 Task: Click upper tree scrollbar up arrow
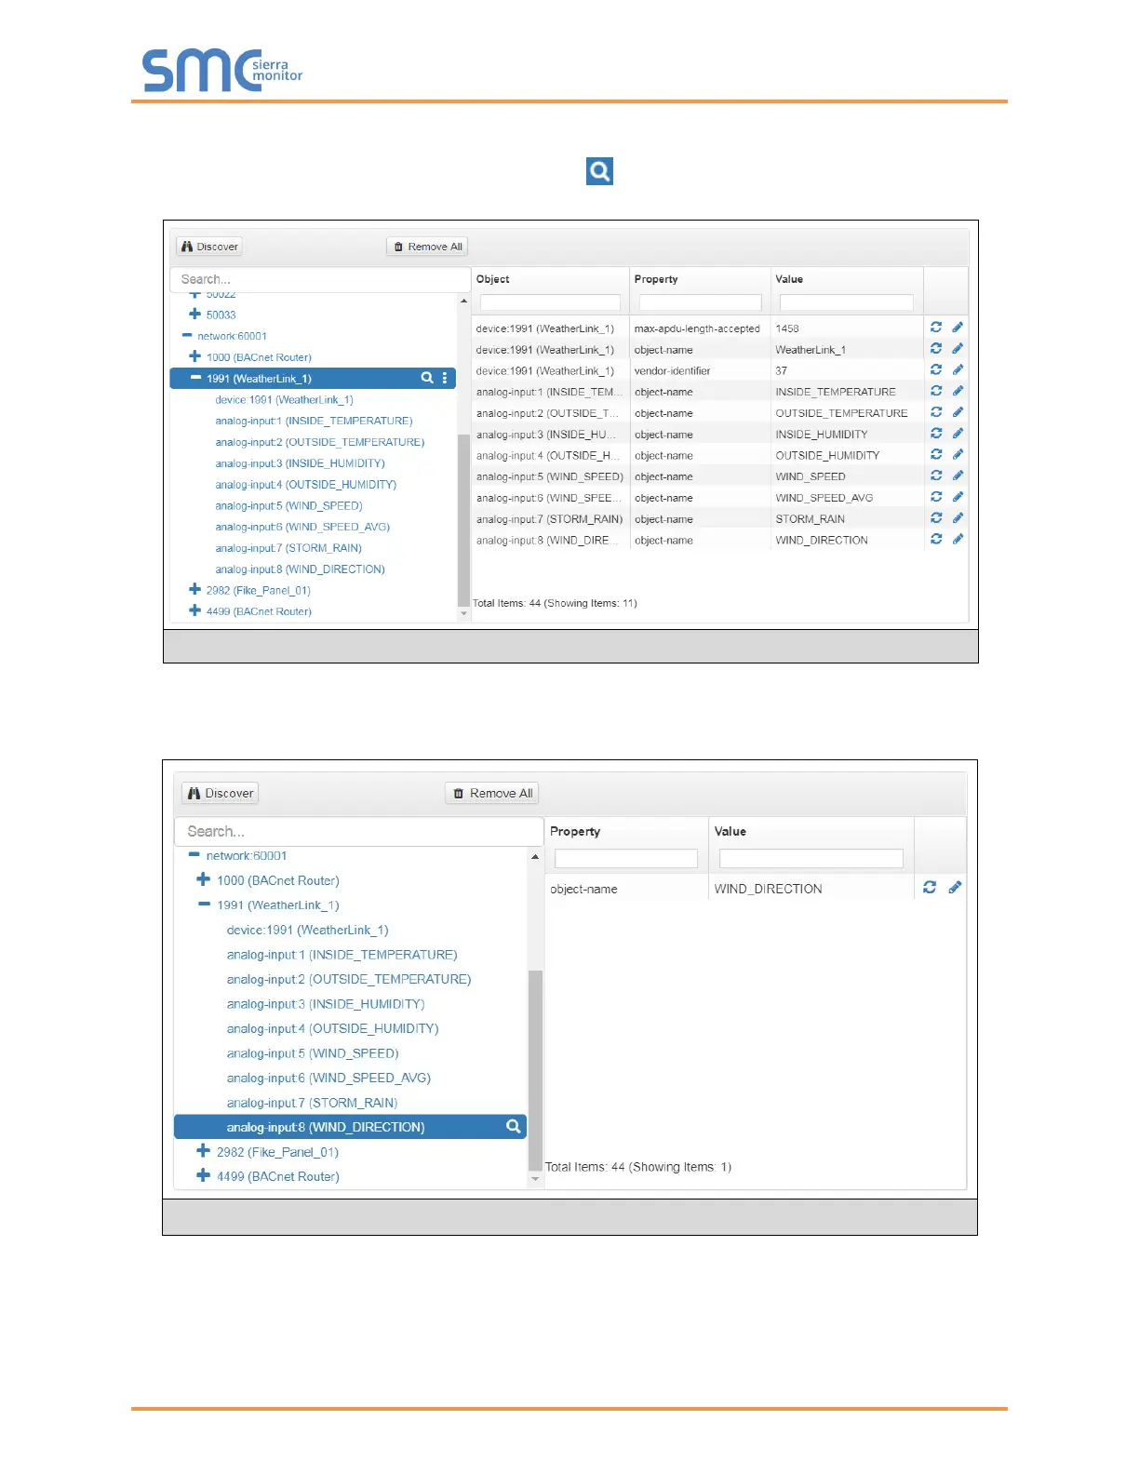pos(463,301)
